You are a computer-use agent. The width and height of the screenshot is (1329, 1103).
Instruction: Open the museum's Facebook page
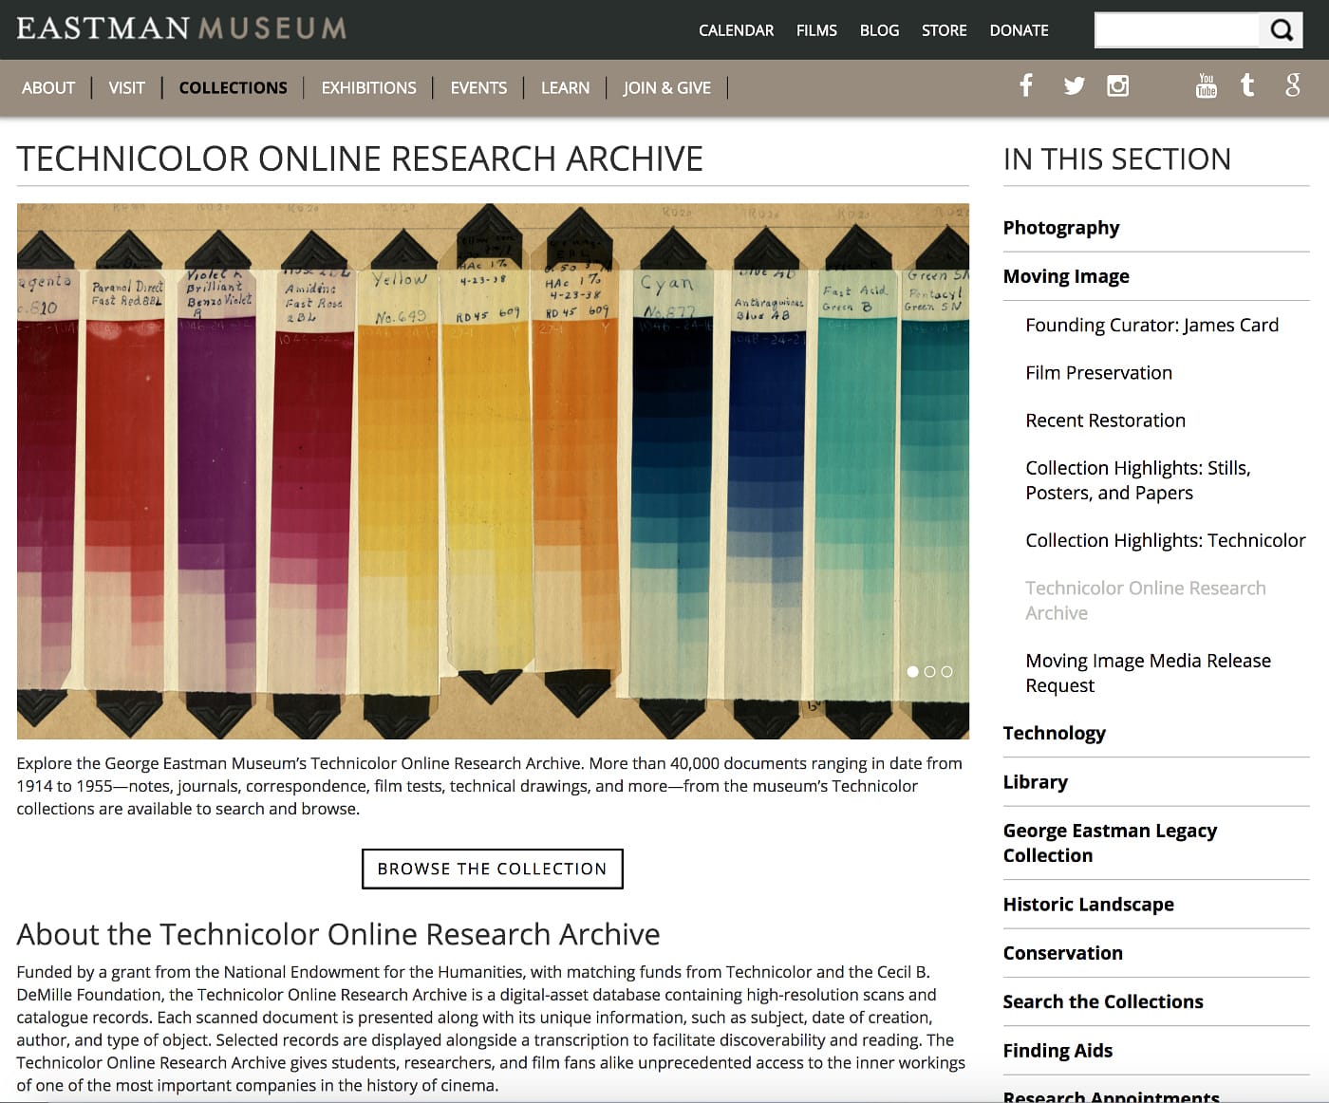[1025, 85]
